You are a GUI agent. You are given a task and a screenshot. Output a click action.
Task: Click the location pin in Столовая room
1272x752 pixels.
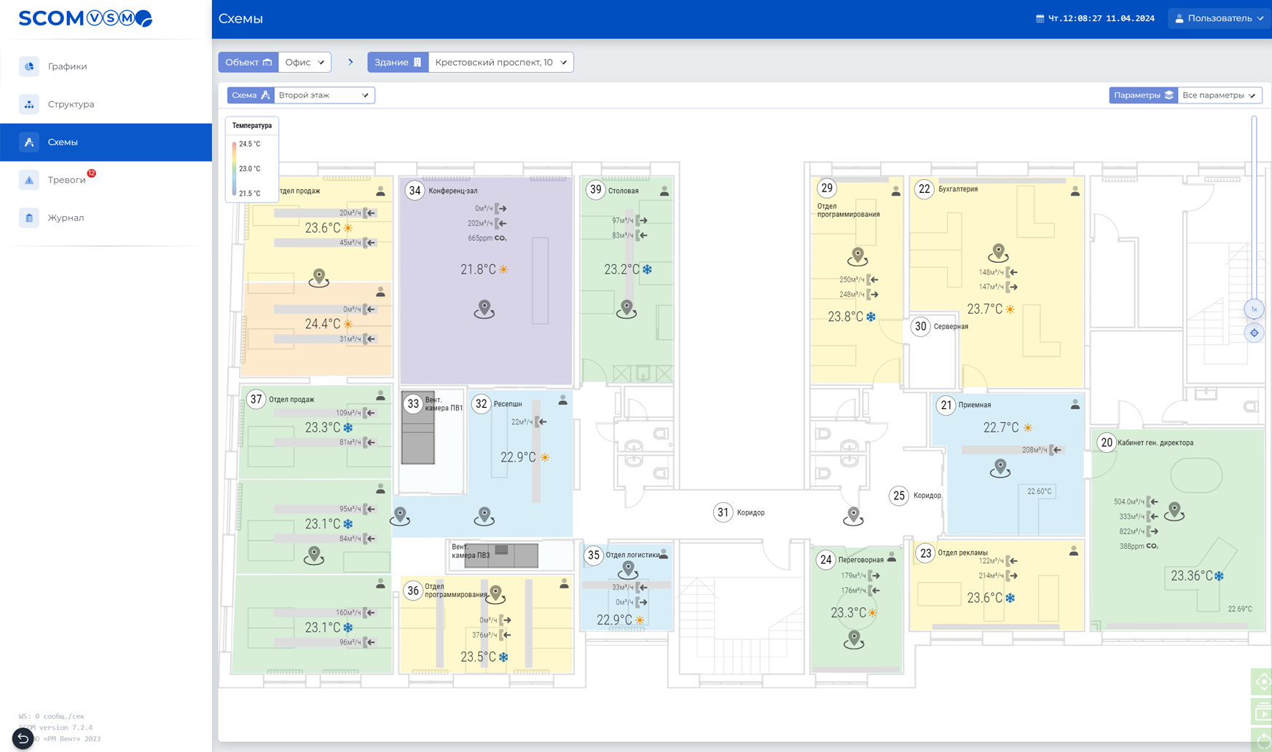click(x=627, y=308)
